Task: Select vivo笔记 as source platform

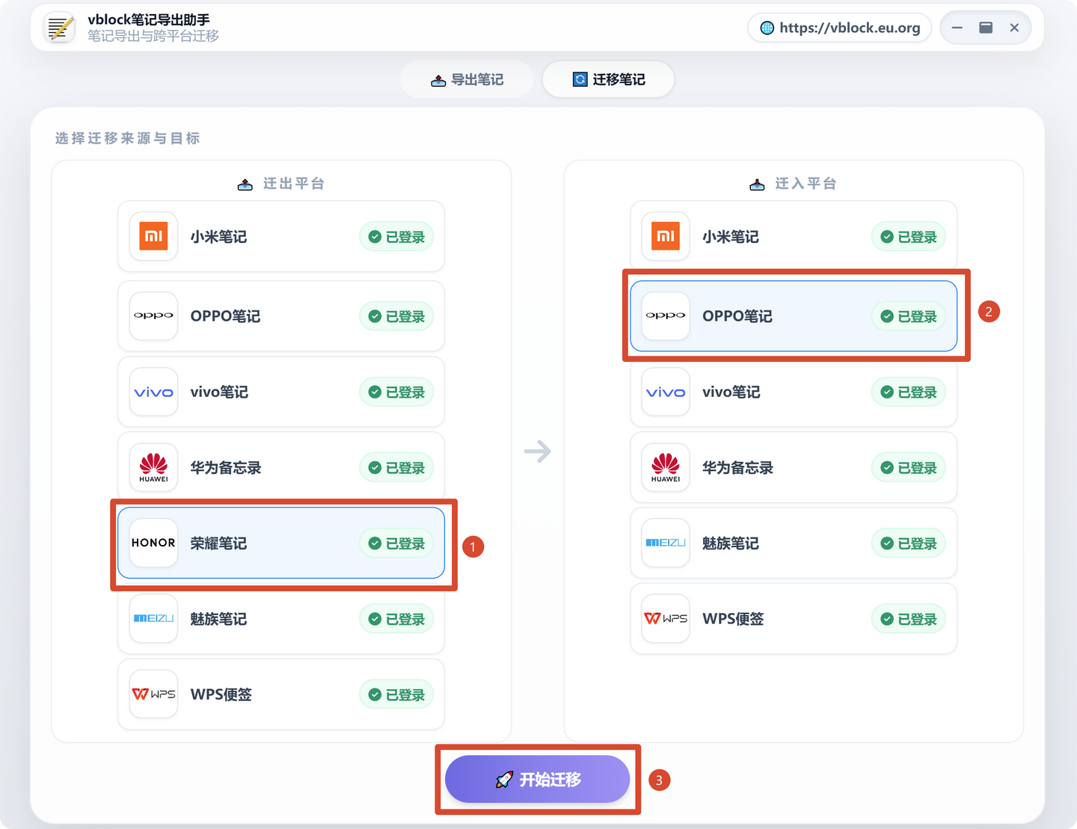Action: point(281,392)
